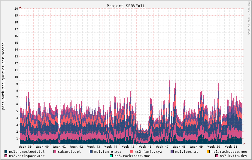Image resolution: width=252 pixels, height=160 pixels.
Task: Click the sakamoto.pl legend color swatch
Action: (x=55, y=152)
